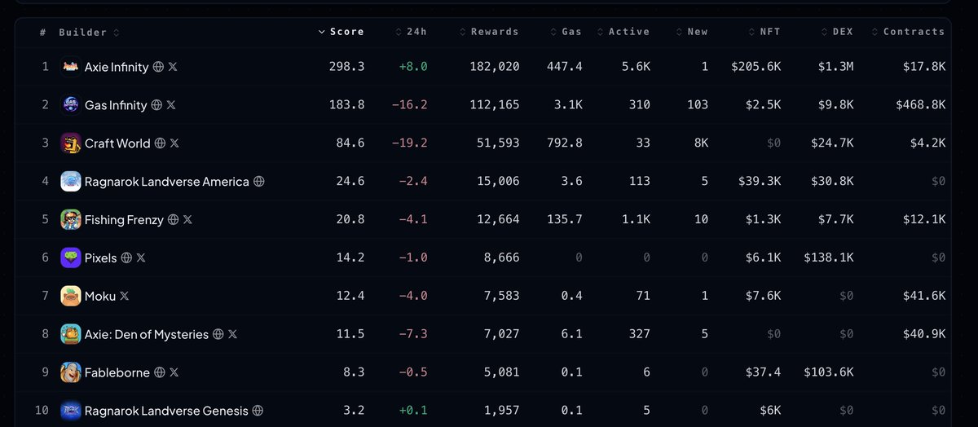The image size is (978, 427).
Task: Open Axie: Den of Mysteries X icon
Action: pyautogui.click(x=232, y=334)
